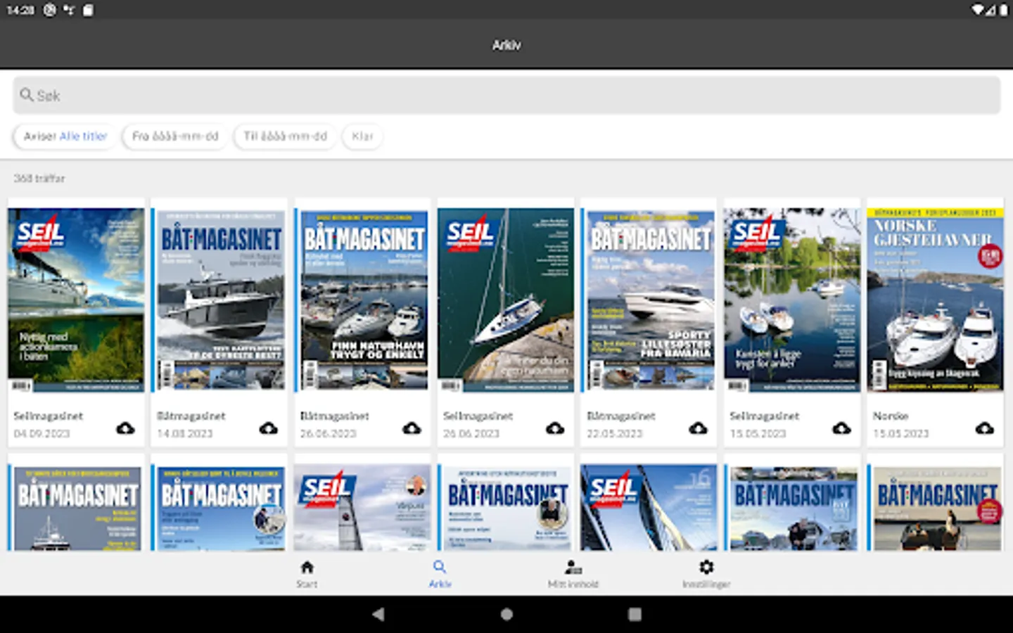Viewport: 1013px width, 633px height.
Task: Open Norske Gjestehavner cover thumbnail
Action: pyautogui.click(x=936, y=300)
